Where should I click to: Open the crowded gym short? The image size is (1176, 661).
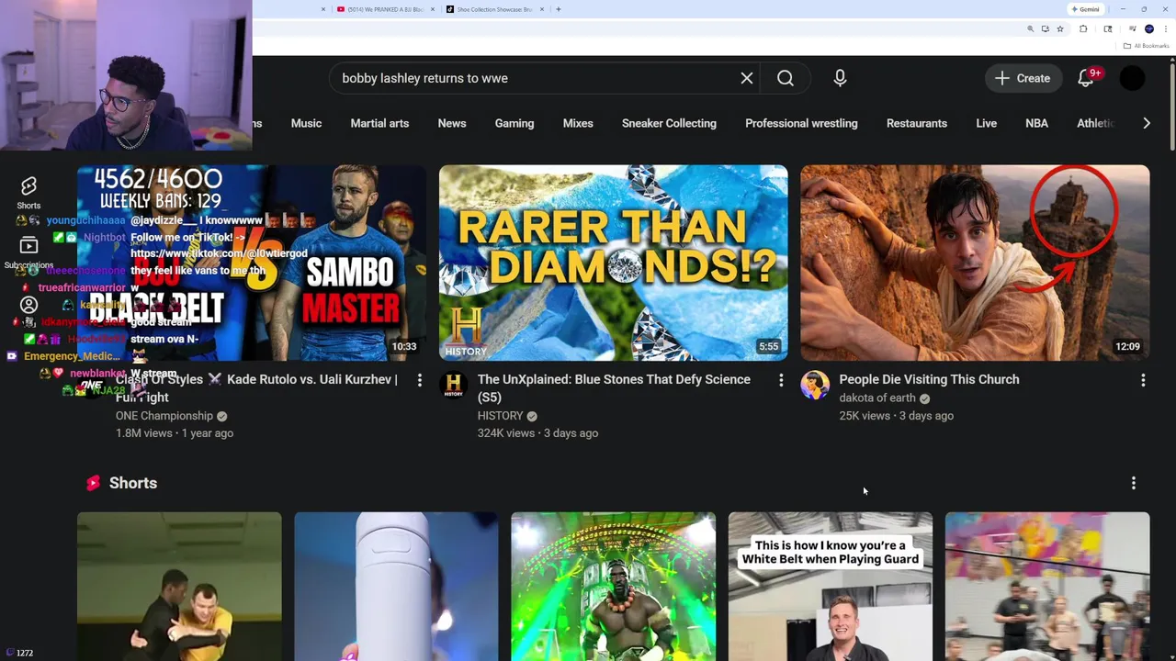(1047, 587)
